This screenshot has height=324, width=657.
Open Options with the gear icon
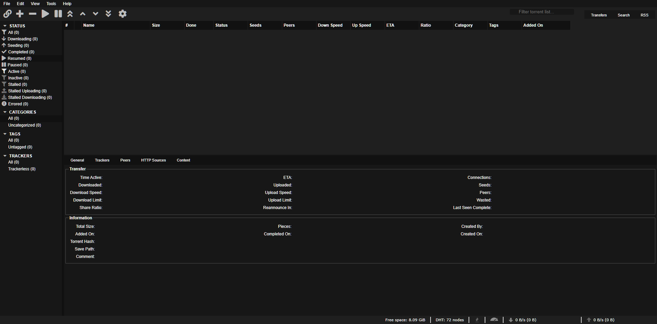[x=122, y=14]
